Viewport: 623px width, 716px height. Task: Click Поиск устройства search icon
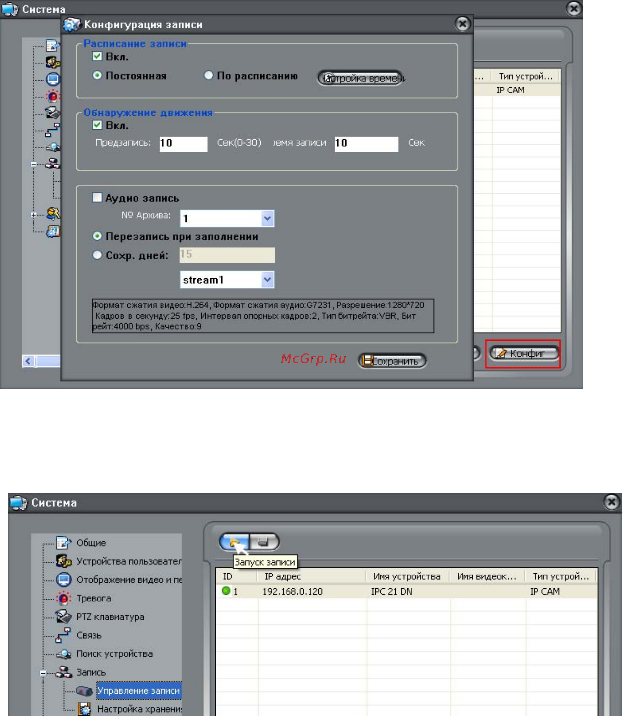click(63, 654)
